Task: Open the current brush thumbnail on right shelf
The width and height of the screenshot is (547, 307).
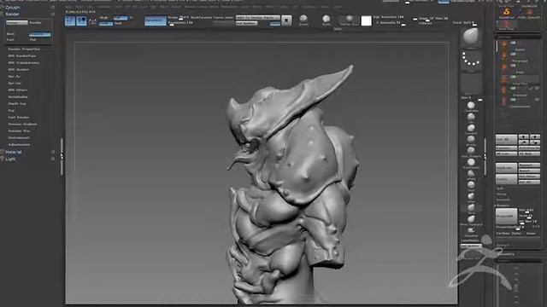Action: click(471, 37)
